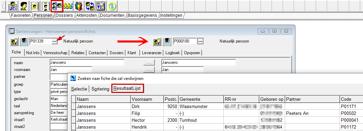Open browse button next to P000100 field
Image resolution: width=363 pixels, height=131 pixels.
click(x=201, y=41)
